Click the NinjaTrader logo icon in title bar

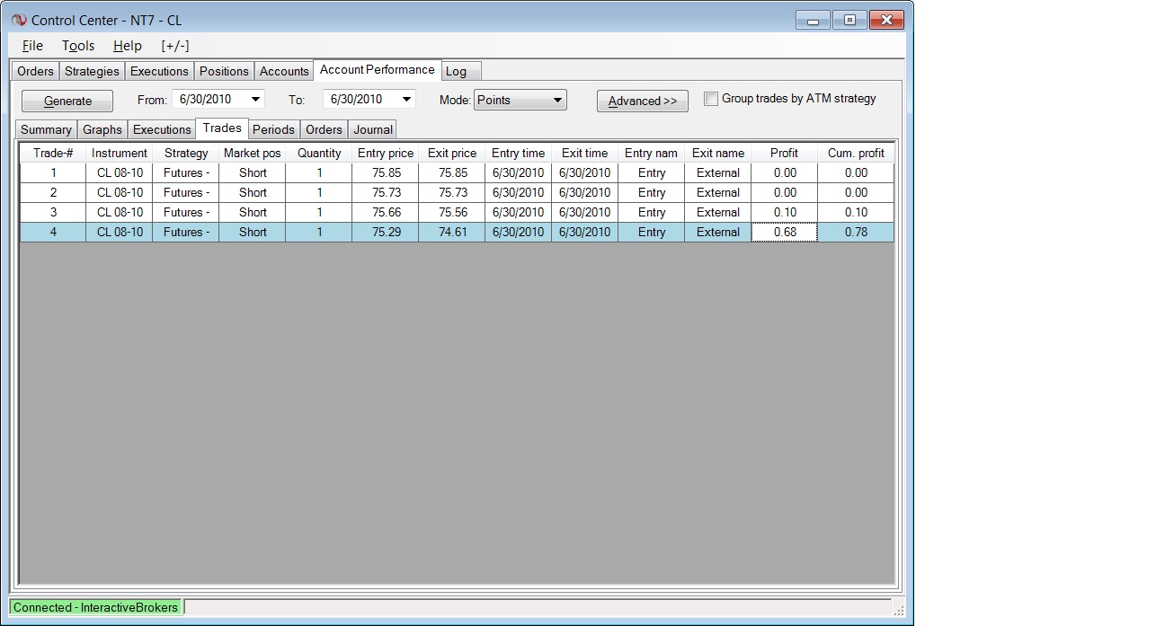point(19,20)
